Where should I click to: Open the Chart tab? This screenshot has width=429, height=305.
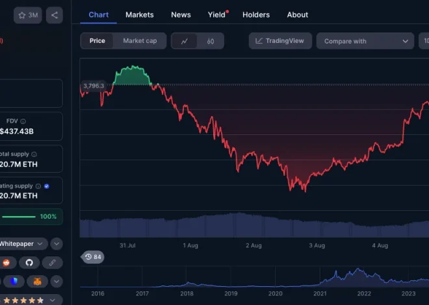tap(99, 15)
